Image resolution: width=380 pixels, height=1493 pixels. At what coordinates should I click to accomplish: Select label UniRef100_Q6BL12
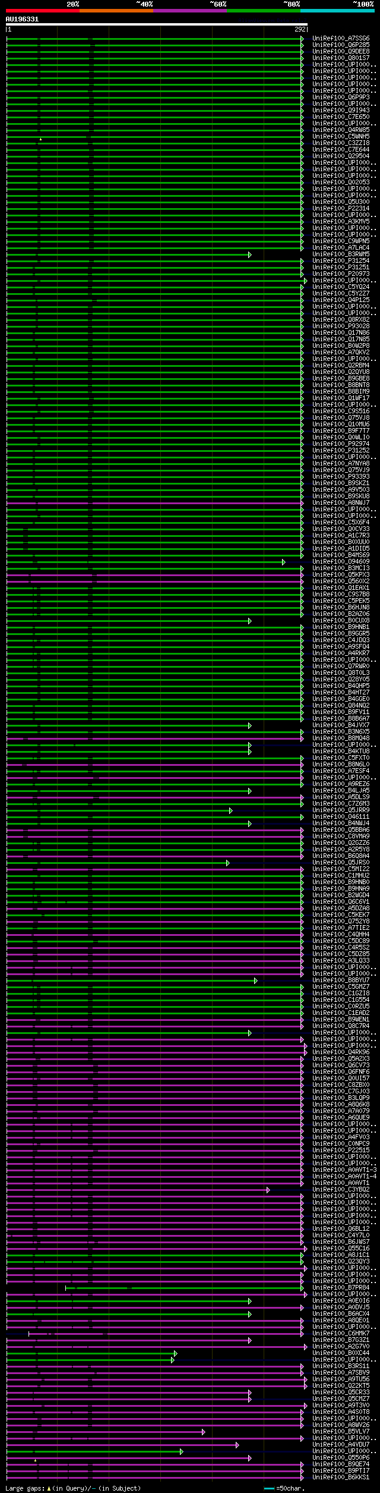coord(341,1229)
